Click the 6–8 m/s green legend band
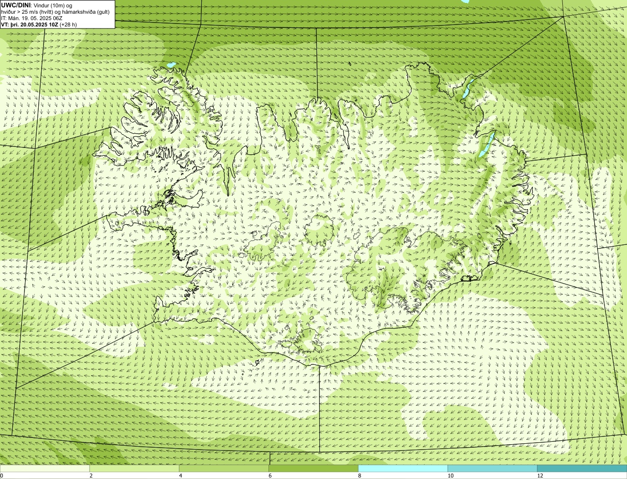Image resolution: width=627 pixels, height=479 pixels. click(313, 469)
